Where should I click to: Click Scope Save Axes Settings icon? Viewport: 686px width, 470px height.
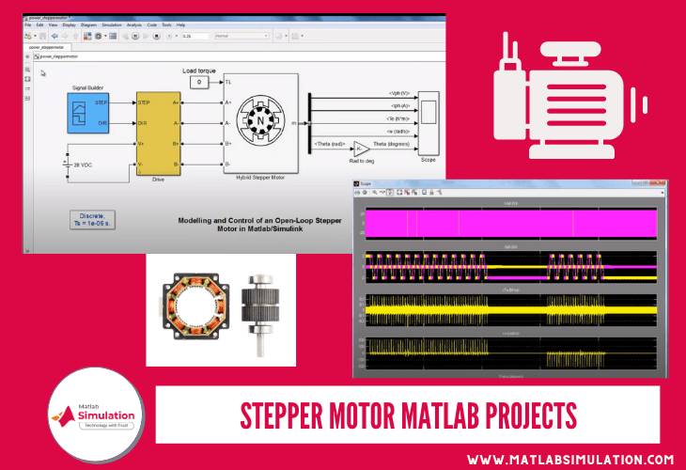coord(407,193)
